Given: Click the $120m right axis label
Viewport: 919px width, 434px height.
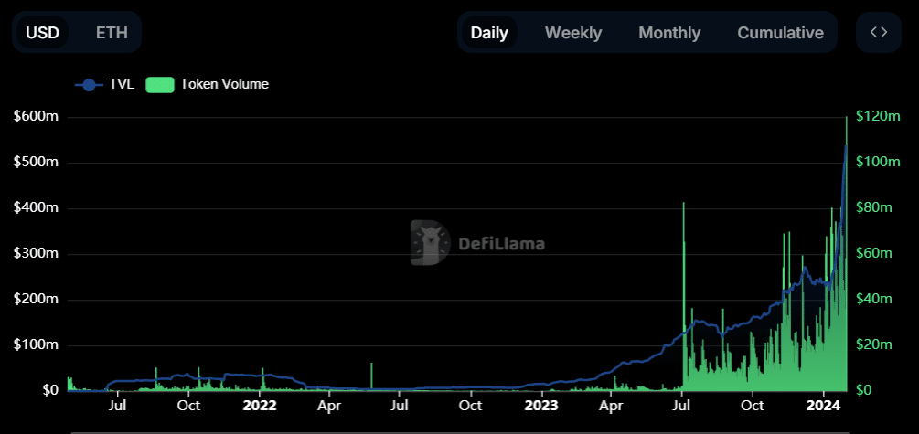Looking at the screenshot, I should click(x=877, y=116).
